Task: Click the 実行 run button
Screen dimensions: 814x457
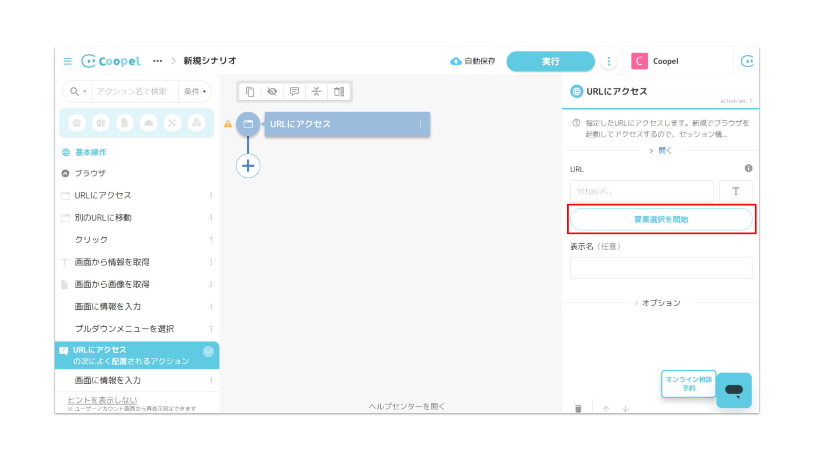Action: (550, 61)
